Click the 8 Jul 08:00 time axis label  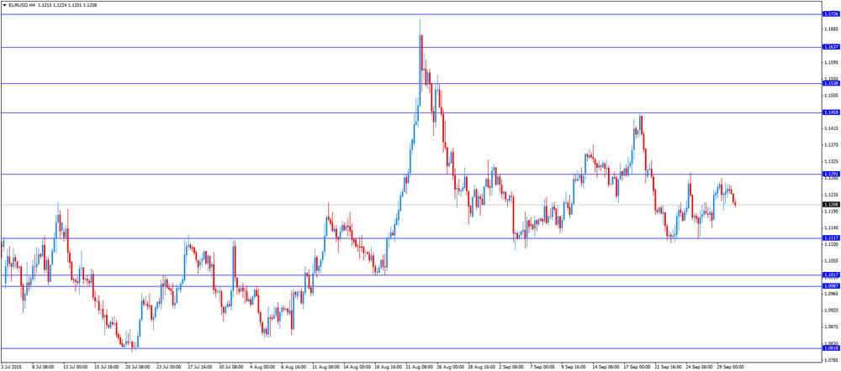coord(42,368)
